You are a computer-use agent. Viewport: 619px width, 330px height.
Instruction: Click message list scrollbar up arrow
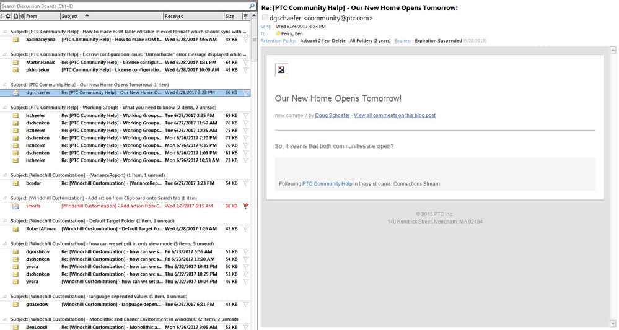pyautogui.click(x=254, y=16)
